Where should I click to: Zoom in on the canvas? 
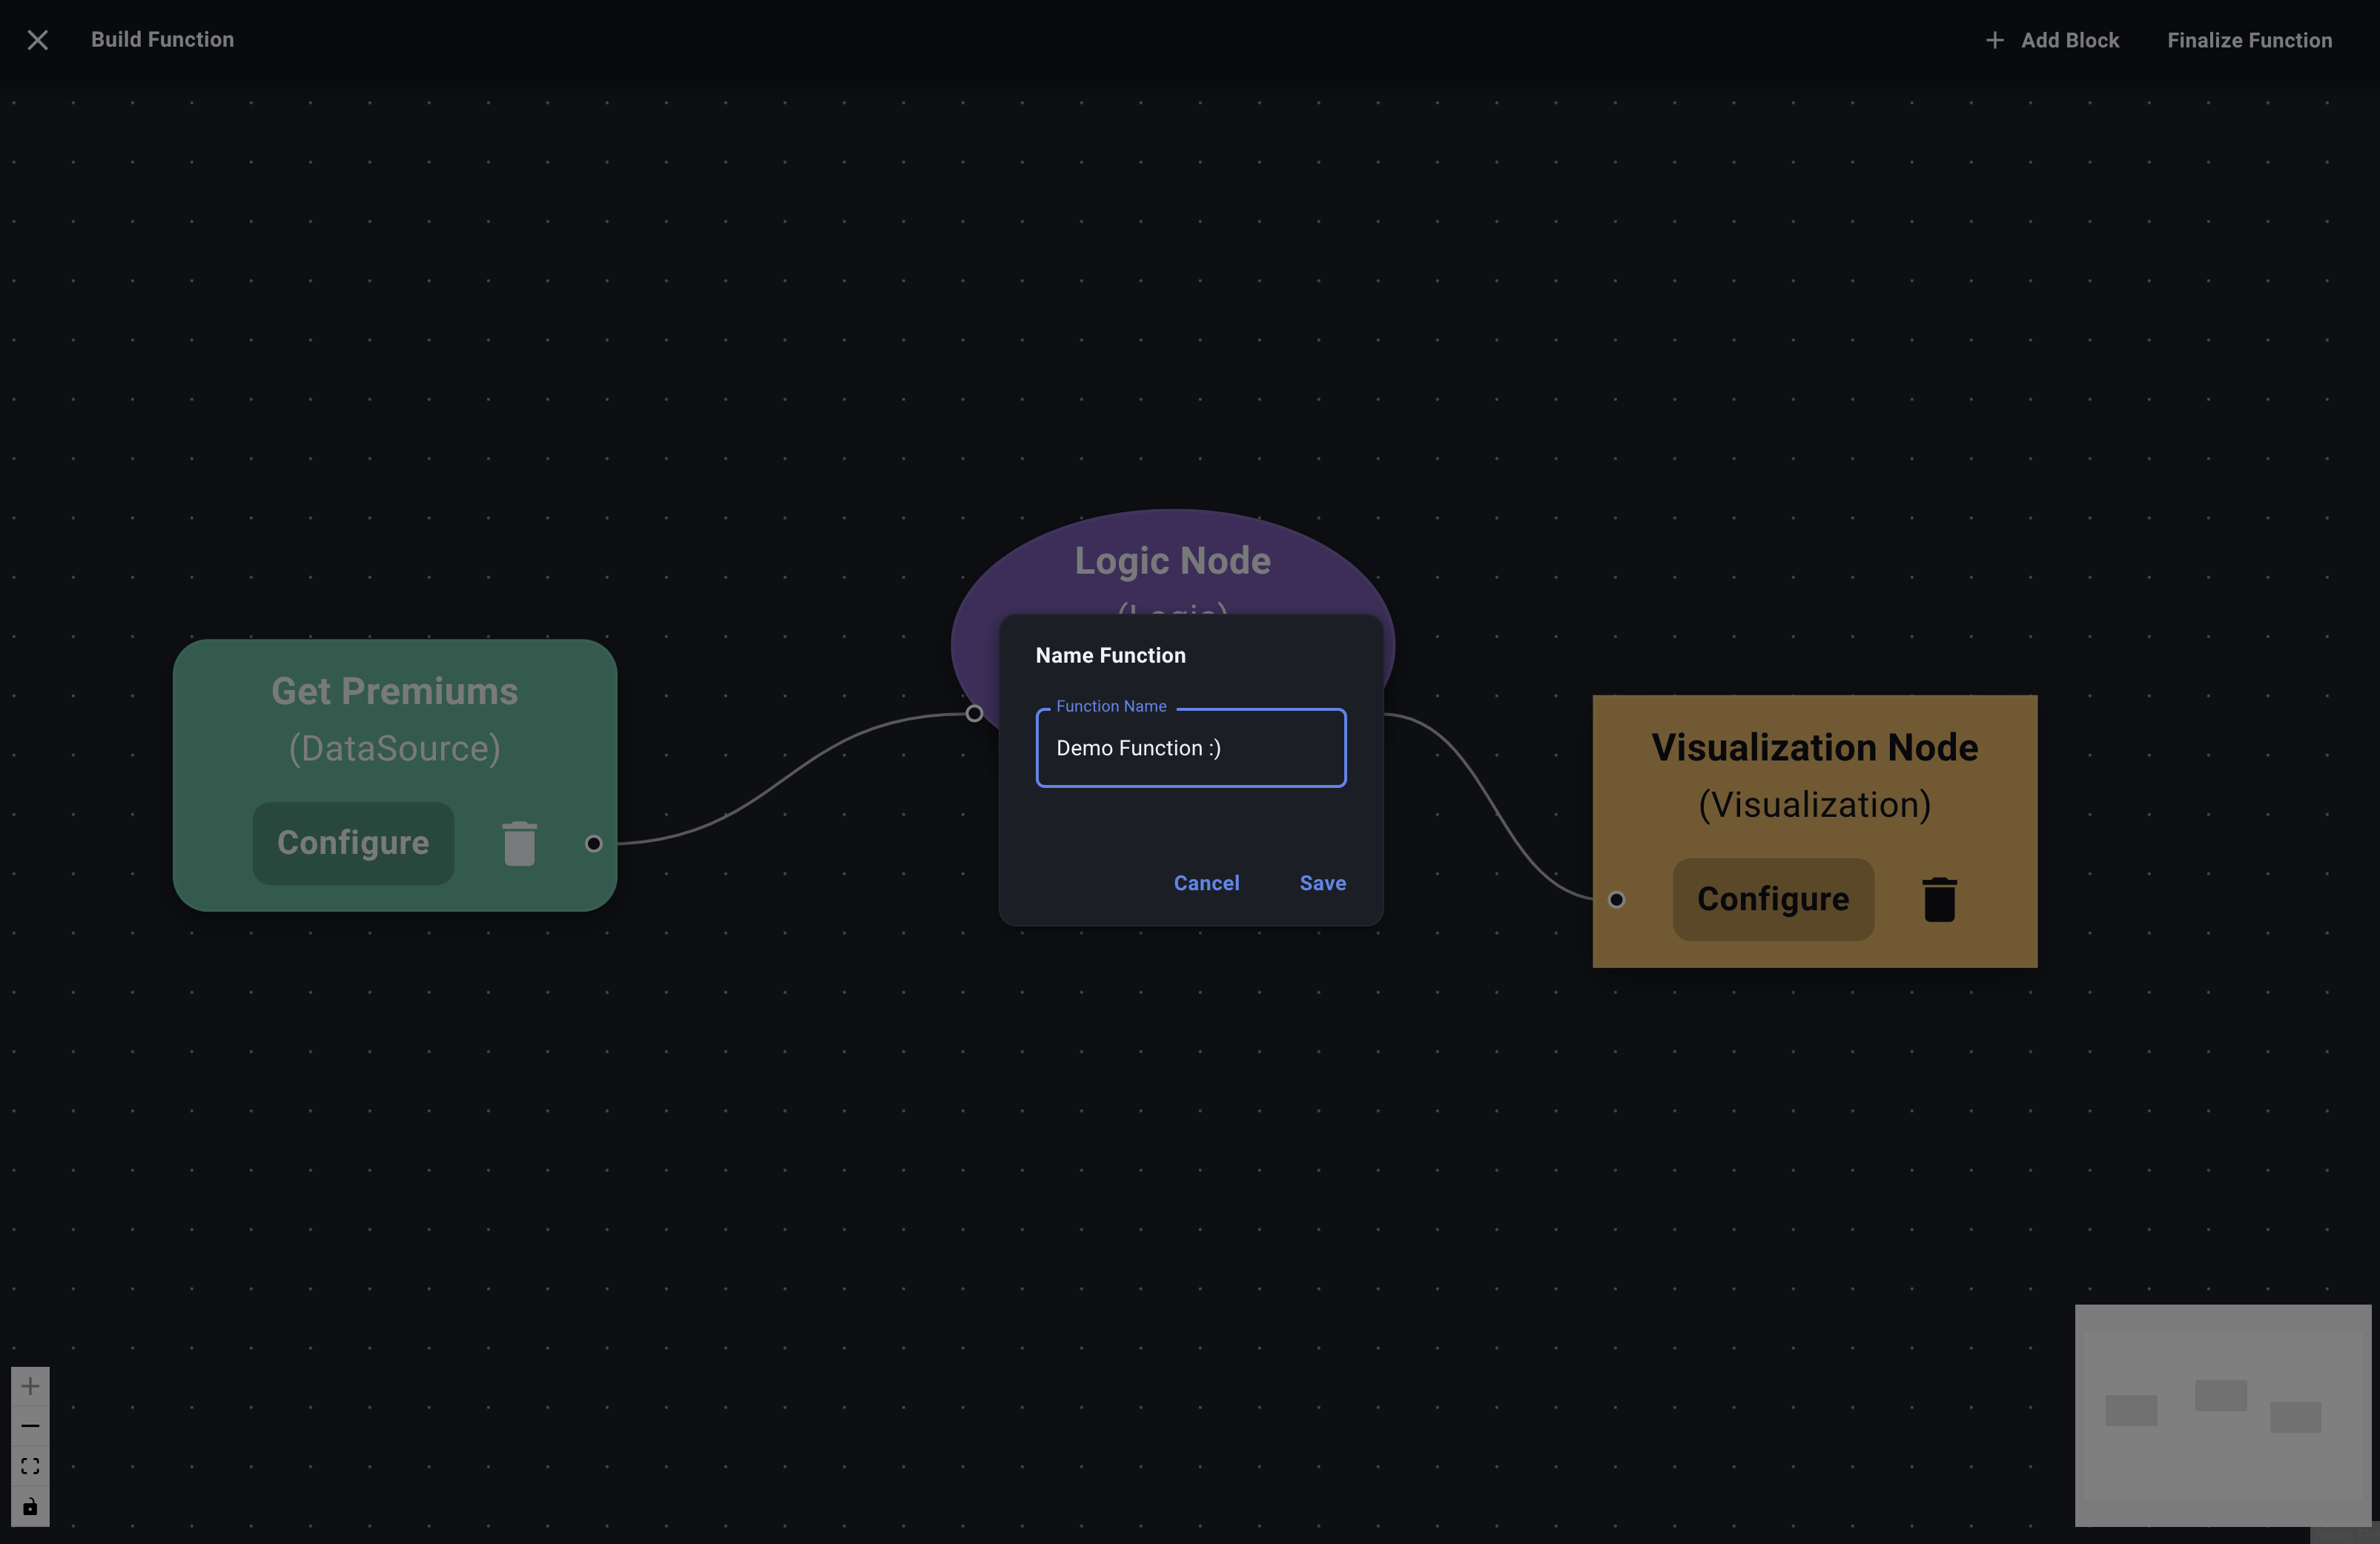pyautogui.click(x=30, y=1386)
